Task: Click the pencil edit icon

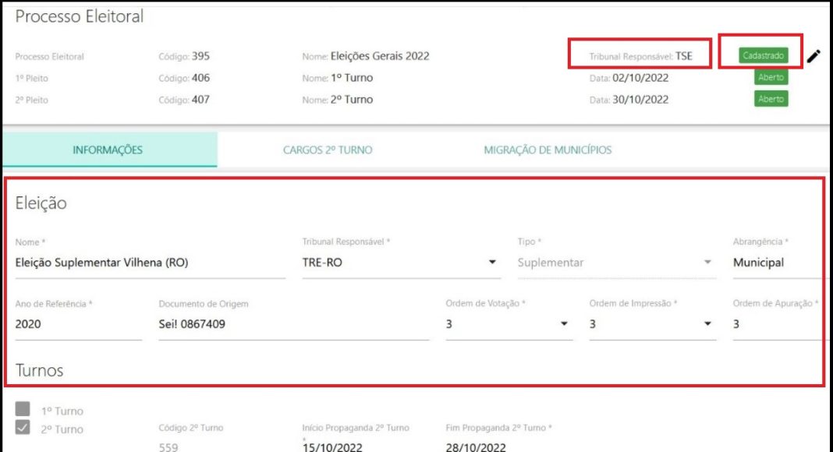Action: click(x=814, y=56)
